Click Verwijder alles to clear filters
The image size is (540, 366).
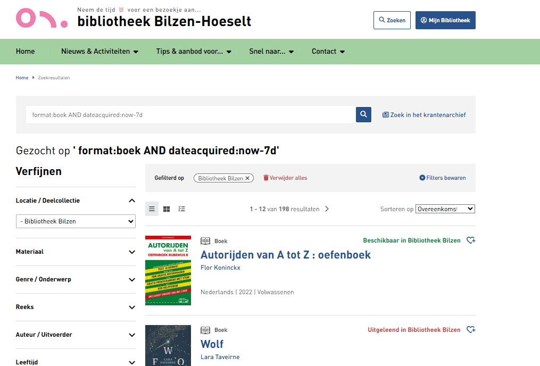[x=285, y=178]
